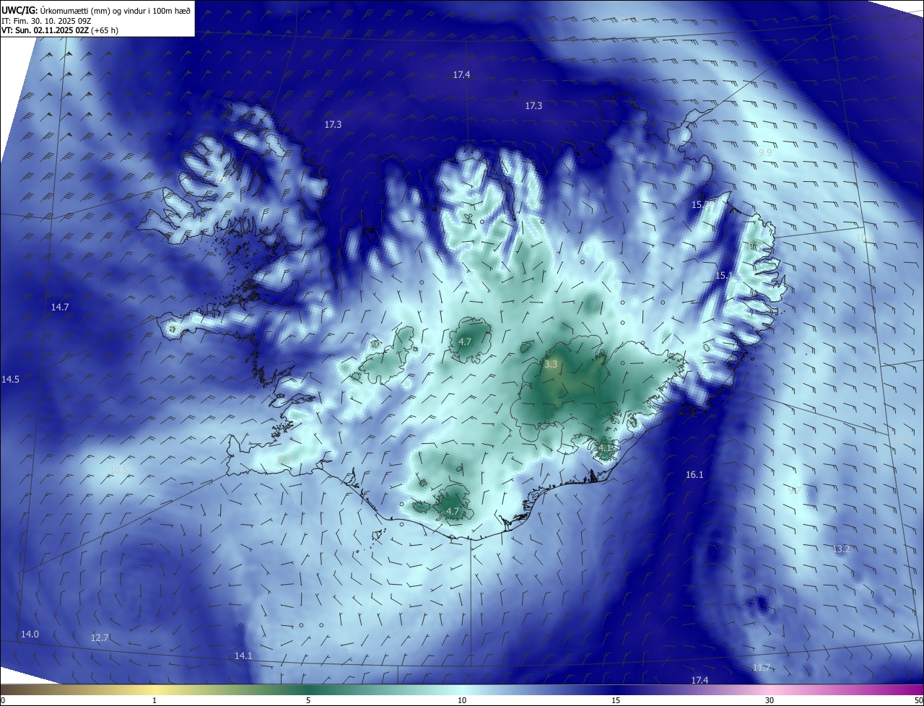Click the 5 tick label on the color scale

coord(308,700)
